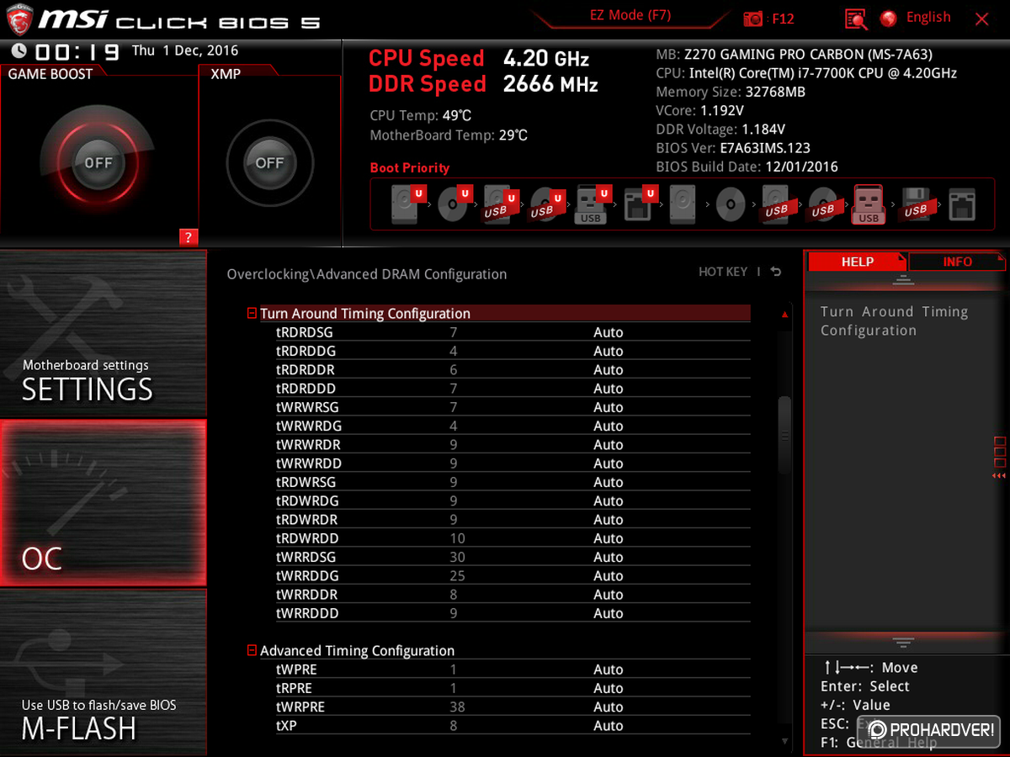Select the tRDRDDD row
Screen dimensions: 1010x757
513,389
